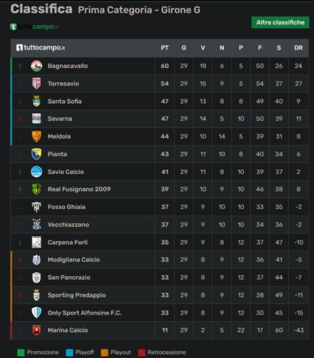Click the Savio Calcio round blue logo
This screenshot has width=314, height=358.
(x=36, y=172)
